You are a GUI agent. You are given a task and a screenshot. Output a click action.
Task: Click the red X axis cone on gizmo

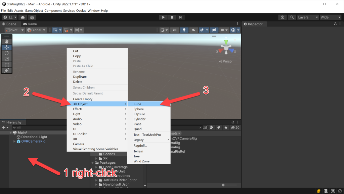220,51
